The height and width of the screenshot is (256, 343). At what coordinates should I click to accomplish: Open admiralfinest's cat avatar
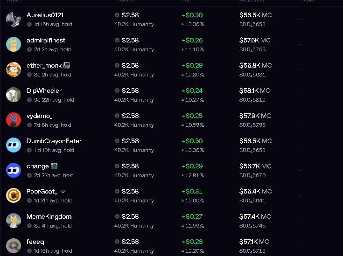pyautogui.click(x=14, y=44)
